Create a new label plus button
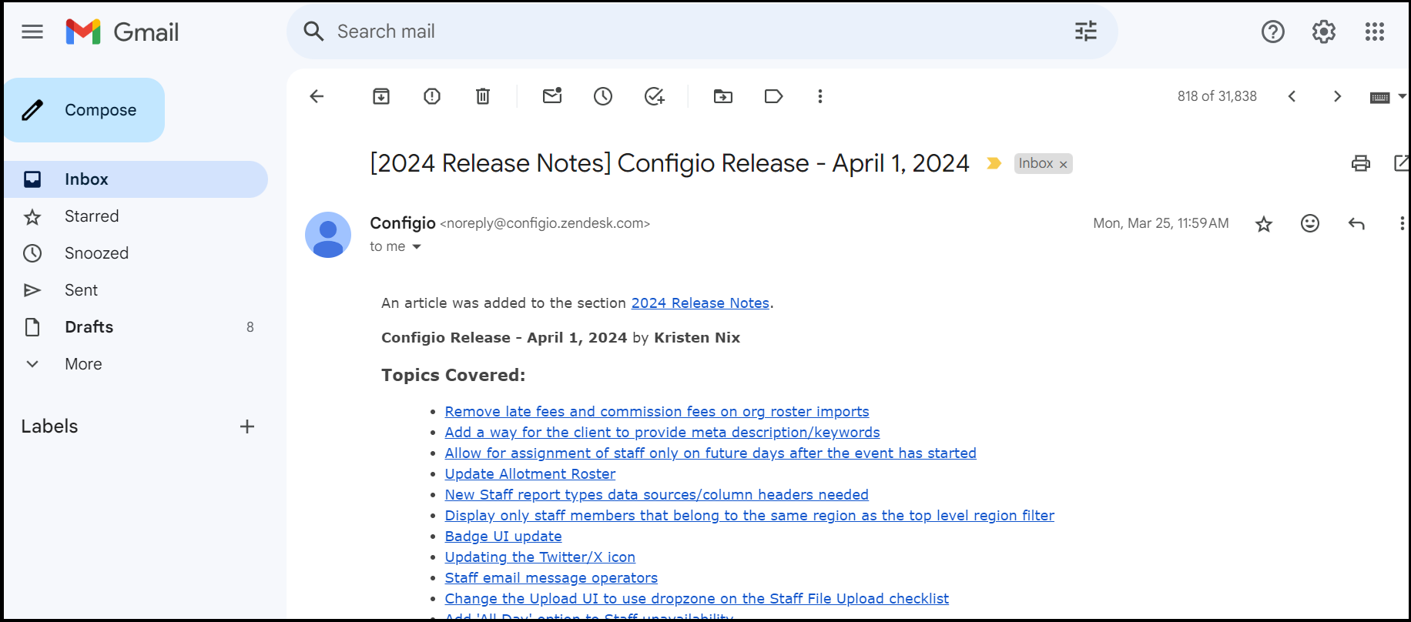 pos(247,426)
